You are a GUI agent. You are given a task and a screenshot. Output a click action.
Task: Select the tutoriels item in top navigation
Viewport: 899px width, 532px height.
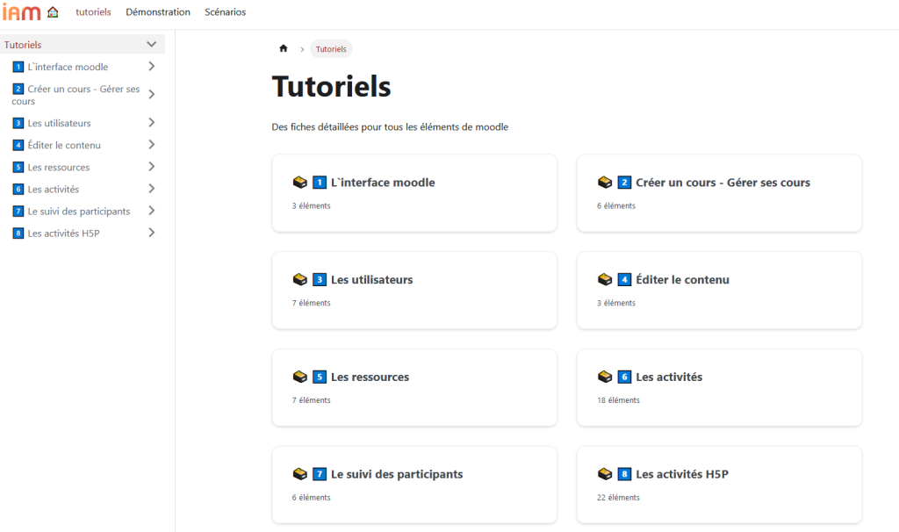tap(94, 12)
